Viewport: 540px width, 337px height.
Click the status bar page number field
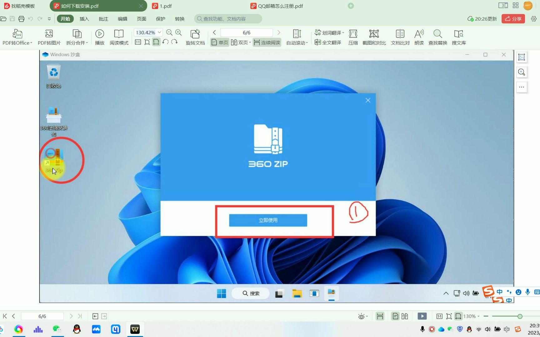(x=42, y=316)
